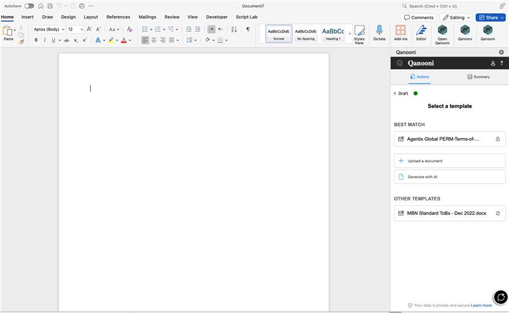Click the copy icon beside MBN Standard ToBs
Viewport: 509px width, 313px height.
498,213
